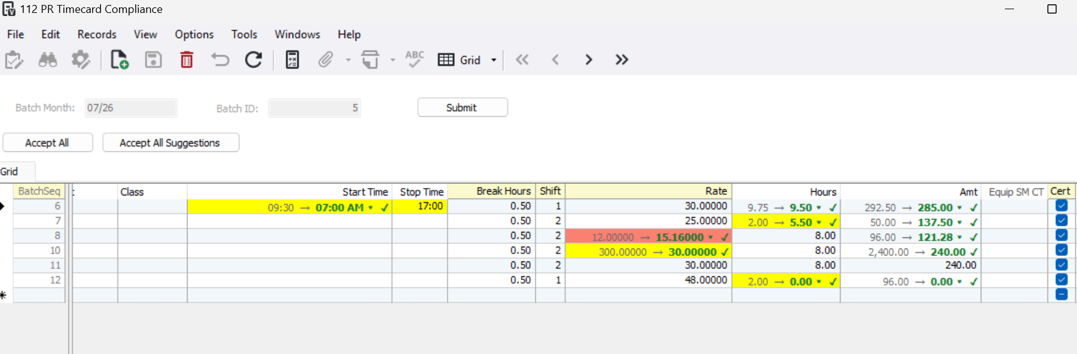Open the Help menu
The width and height of the screenshot is (1077, 354).
click(349, 35)
